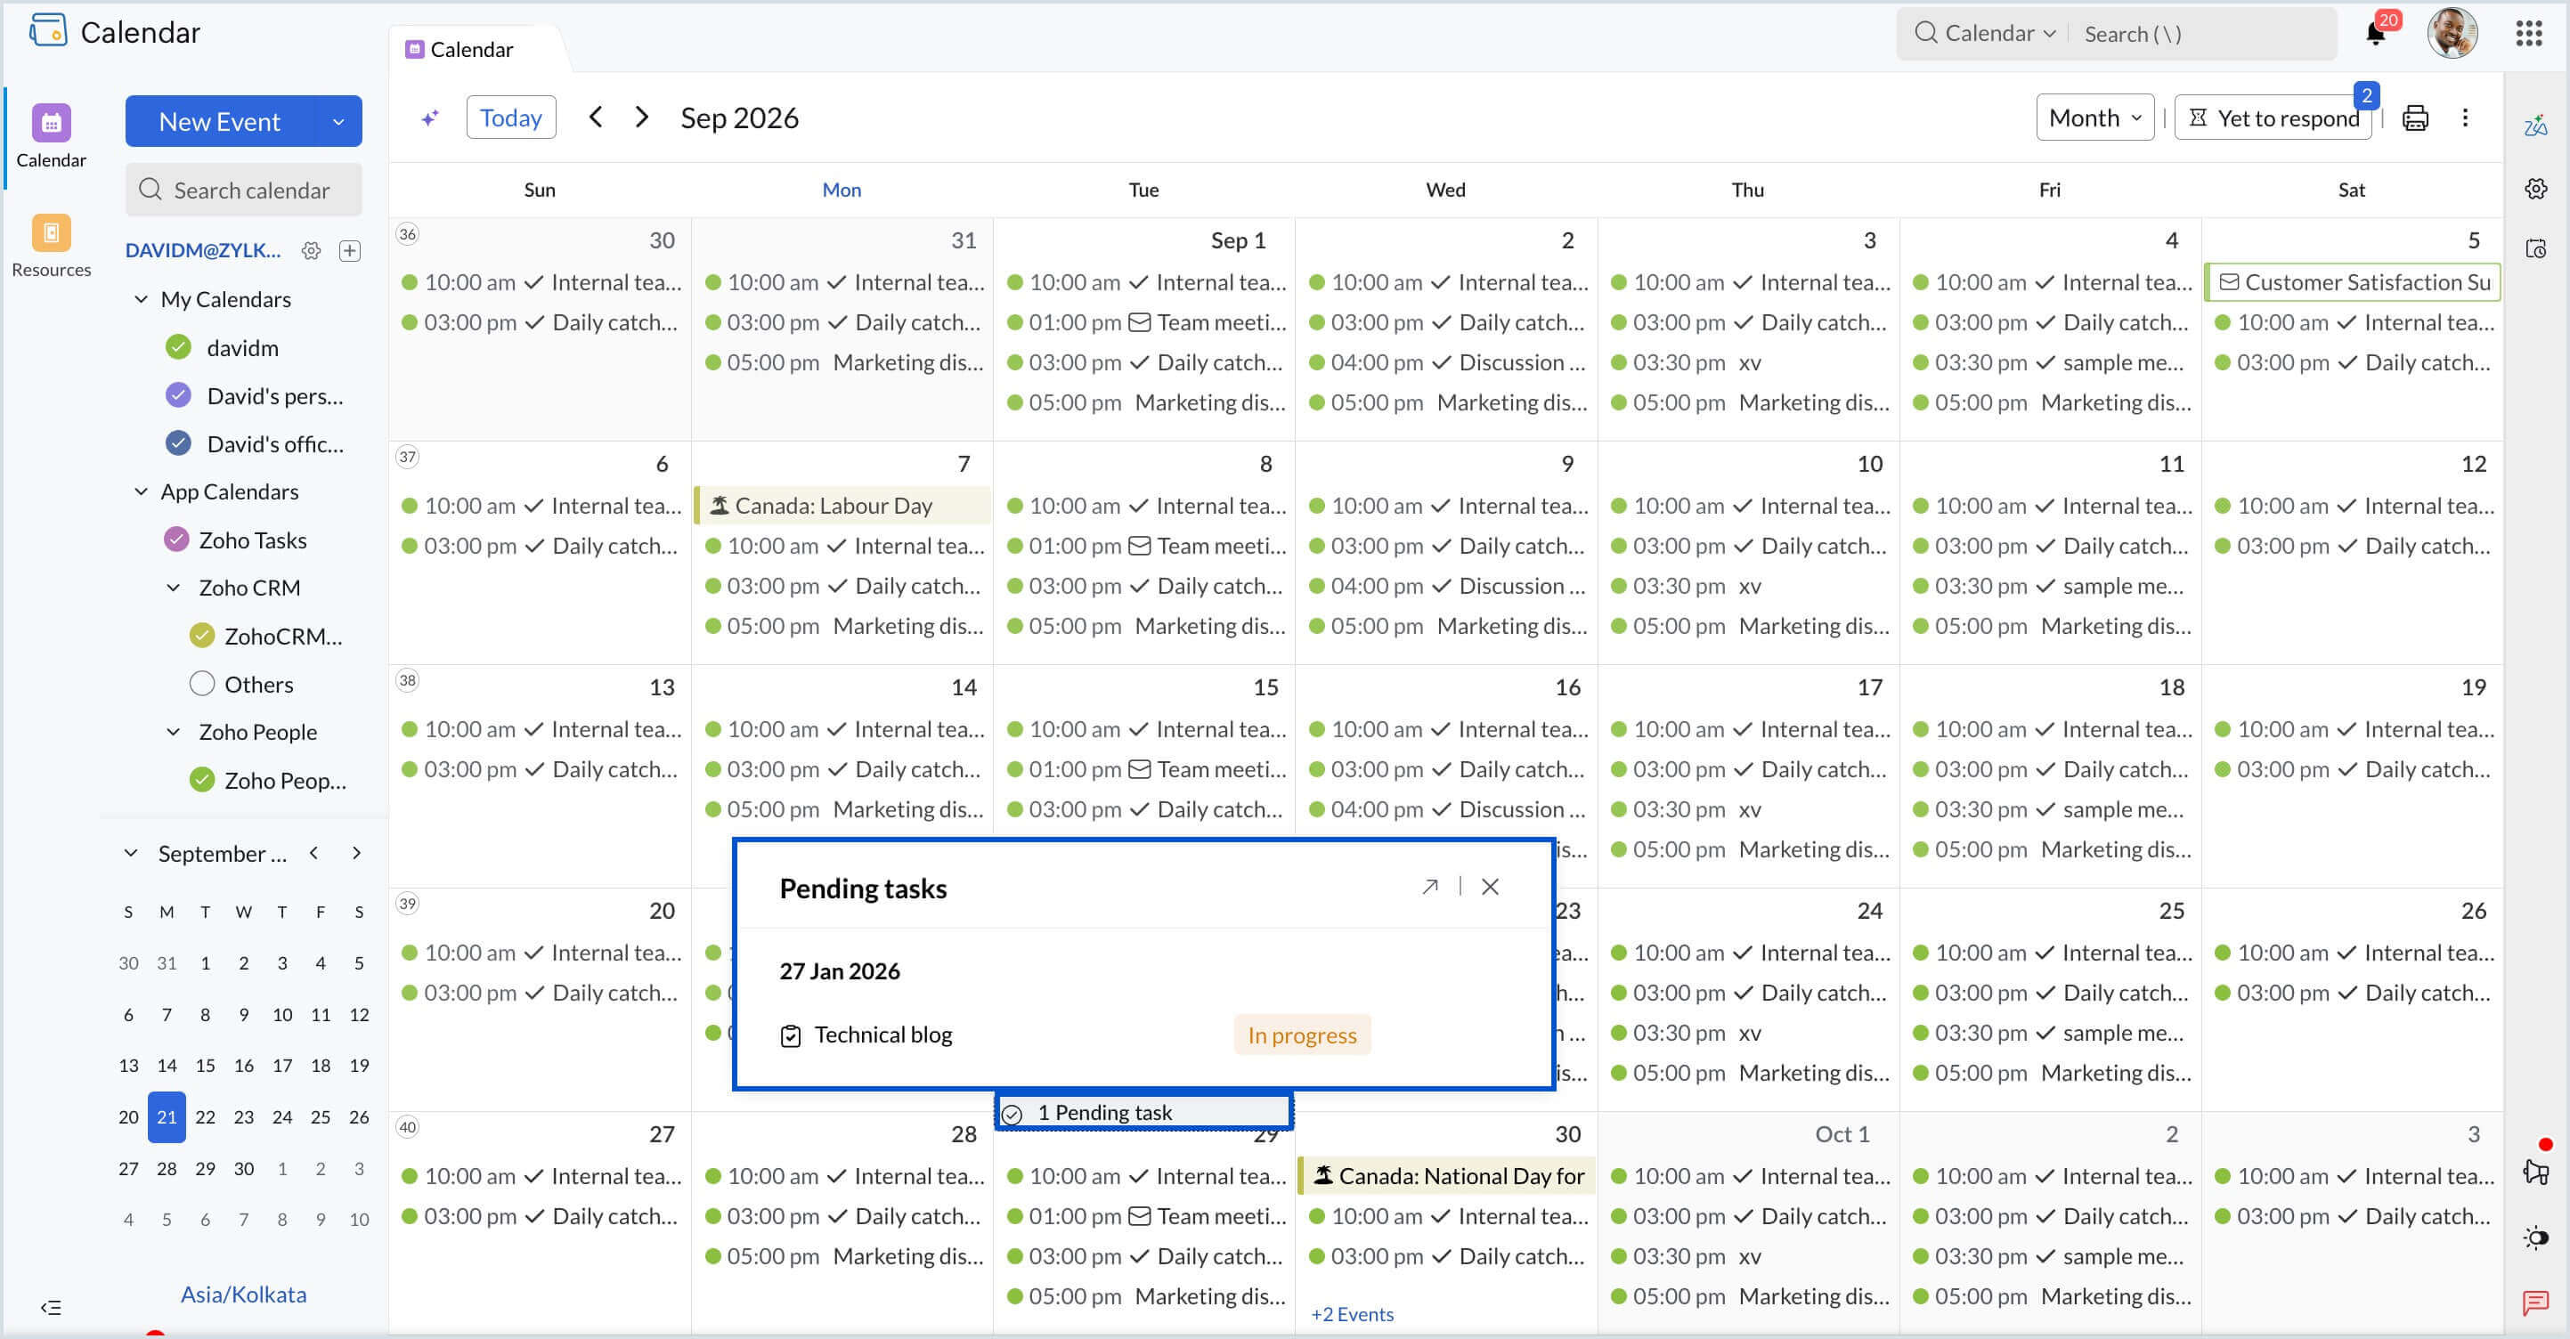Toggle the davidm calendar visibility
Viewport: 2570px width, 1339px height.
pyautogui.click(x=177, y=348)
